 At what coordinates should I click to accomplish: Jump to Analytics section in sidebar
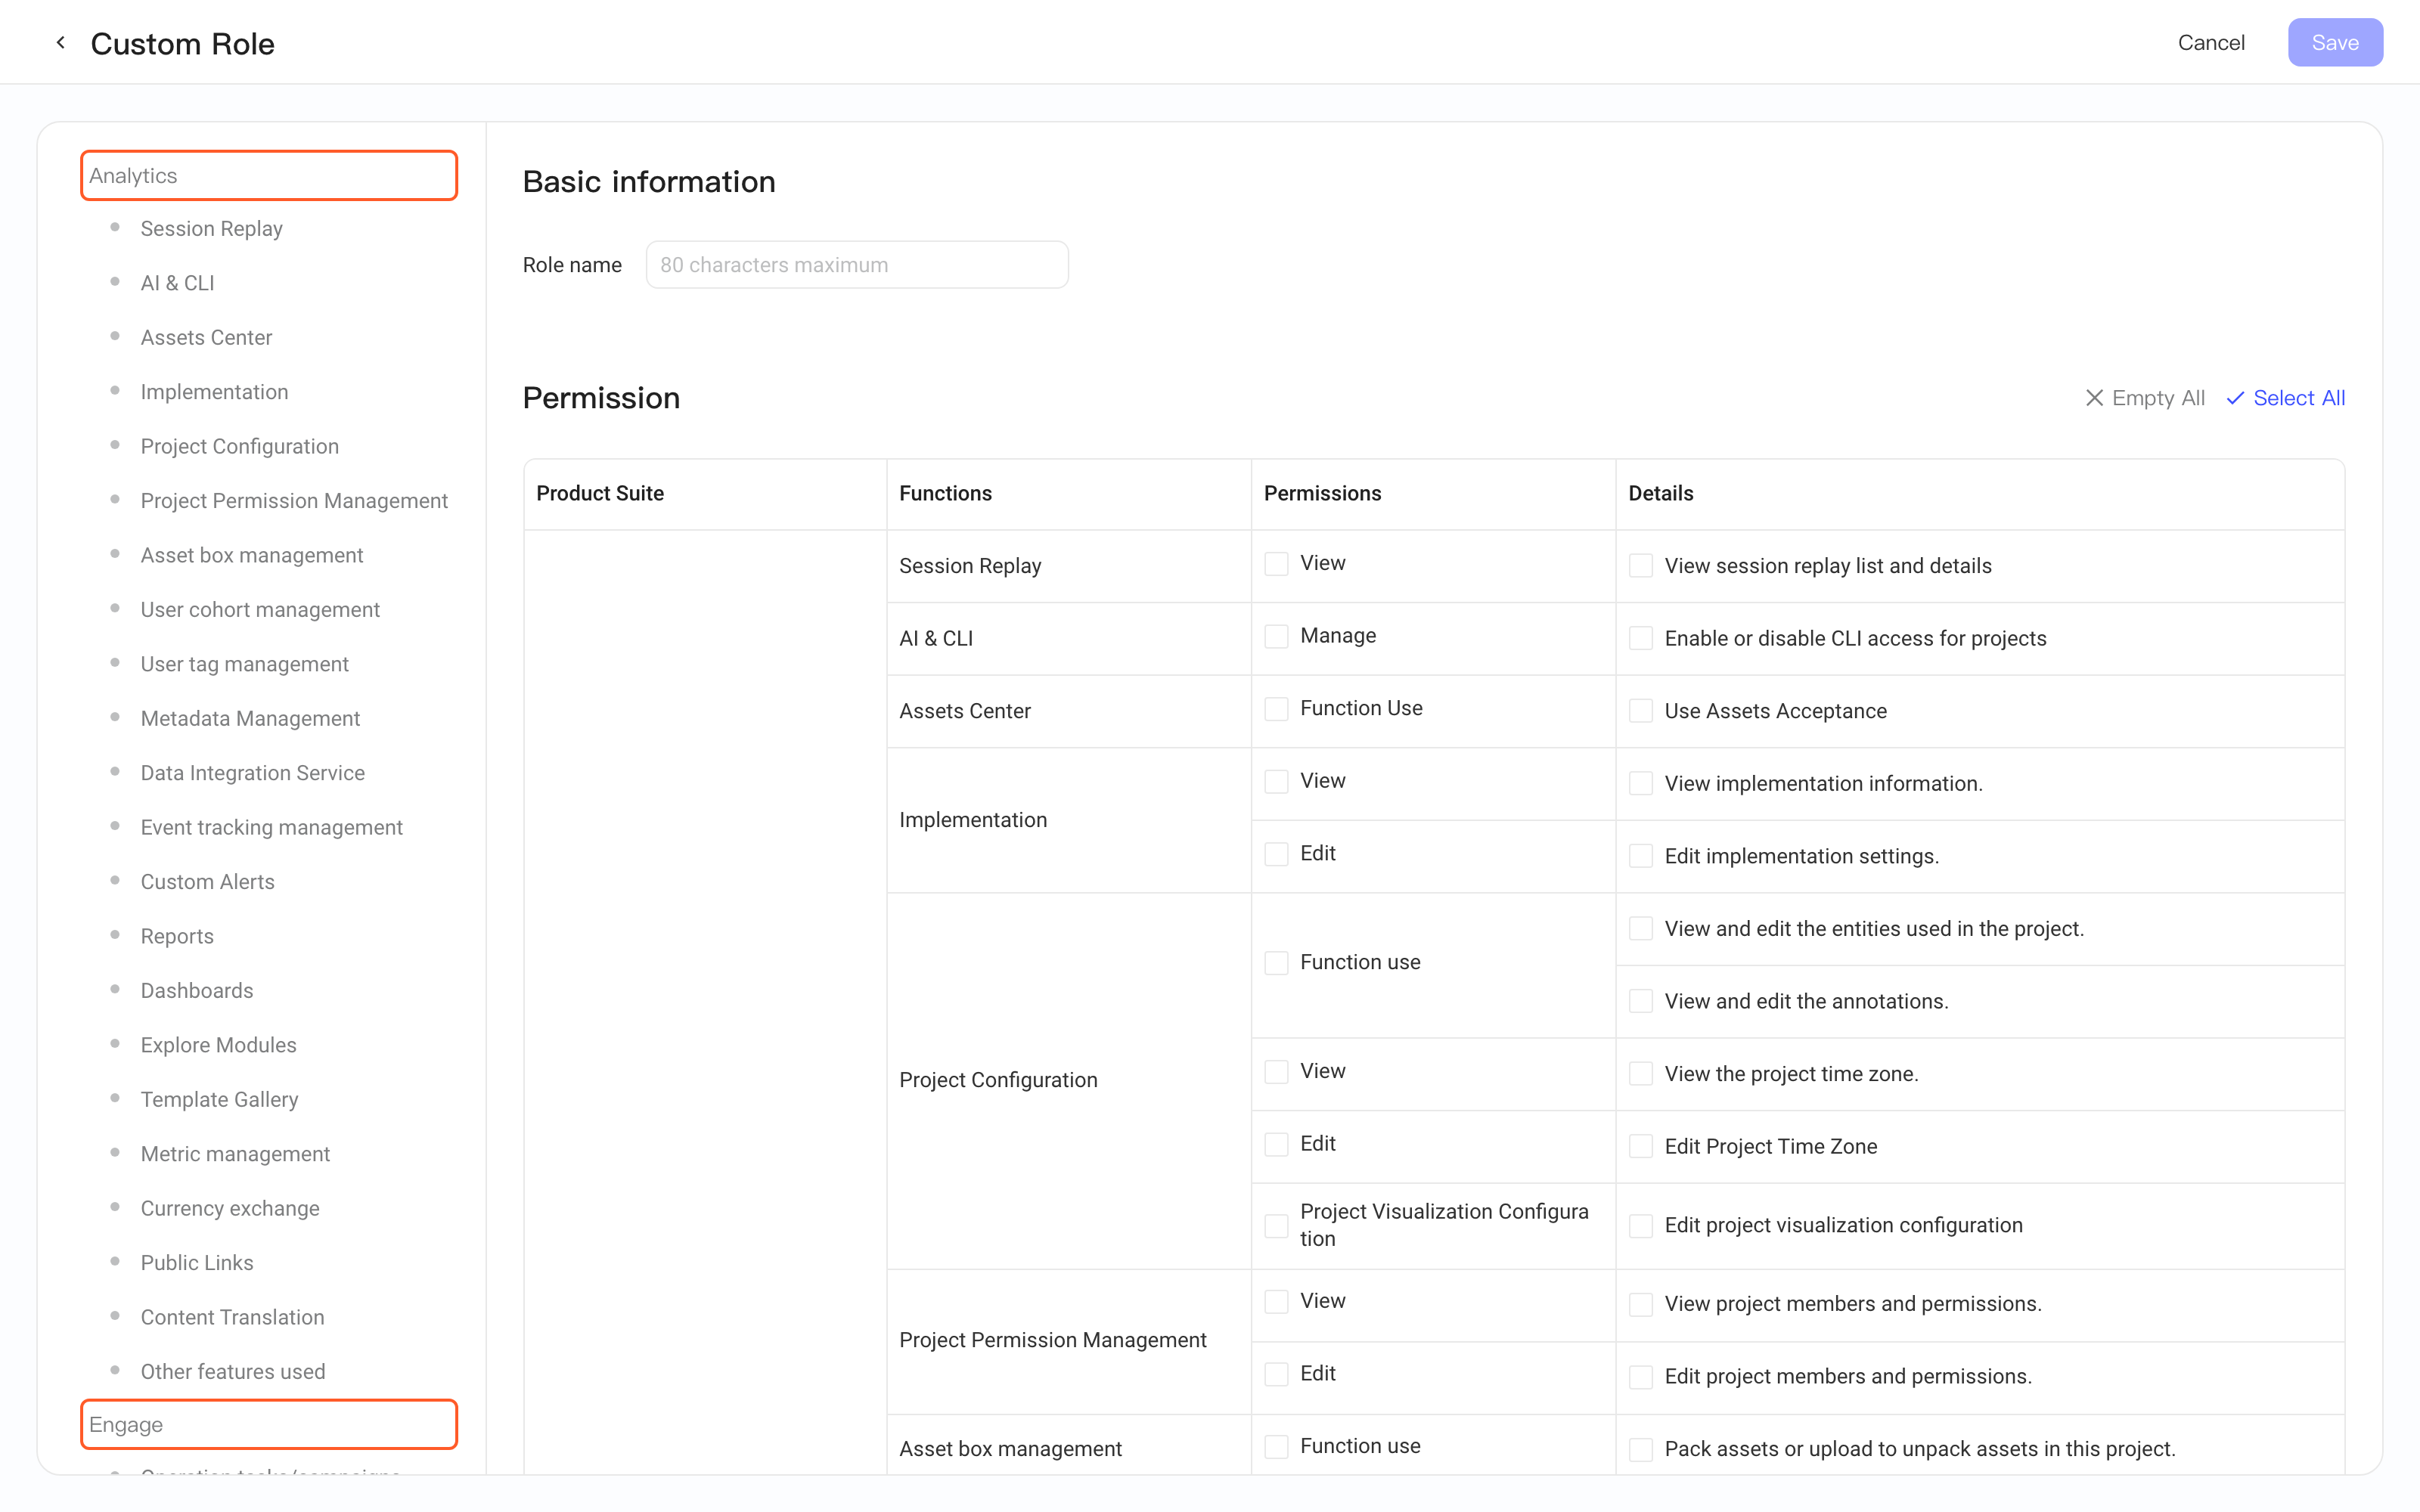269,176
